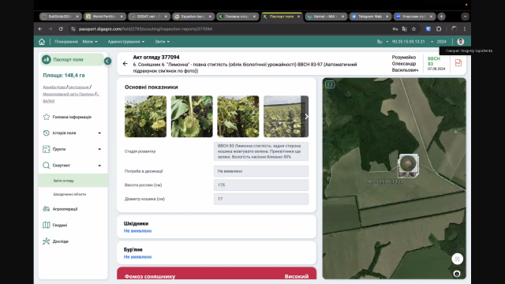
Task: Click Механізований загін breadcrumb link
Action: (x=69, y=94)
